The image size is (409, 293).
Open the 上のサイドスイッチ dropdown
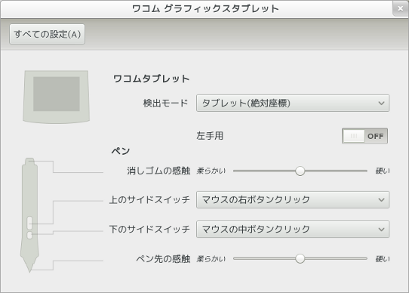coord(293,200)
